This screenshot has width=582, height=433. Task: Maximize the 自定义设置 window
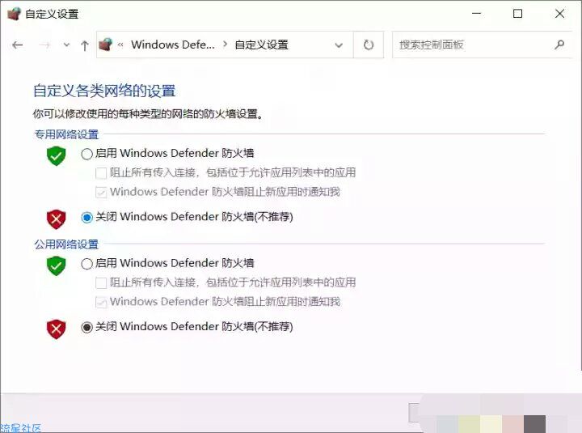pos(518,14)
